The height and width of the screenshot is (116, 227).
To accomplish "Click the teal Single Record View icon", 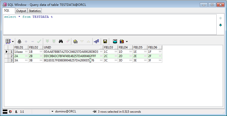I will [x=115, y=41].
